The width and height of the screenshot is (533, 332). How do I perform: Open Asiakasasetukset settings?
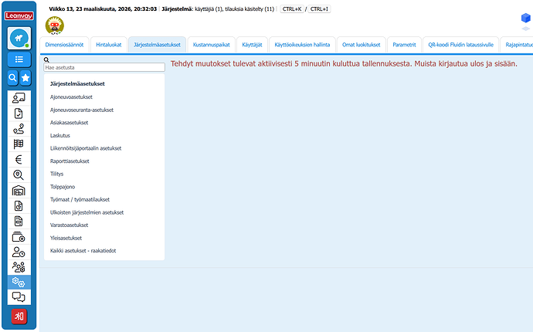69,123
